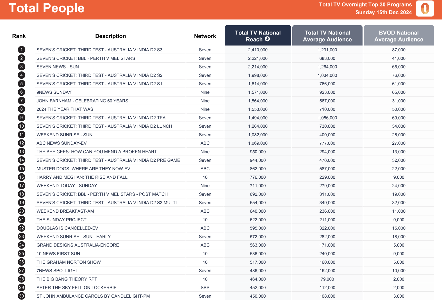The width and height of the screenshot is (442, 308).
Task: Click rank badge number 12
Action: [x=21, y=143]
